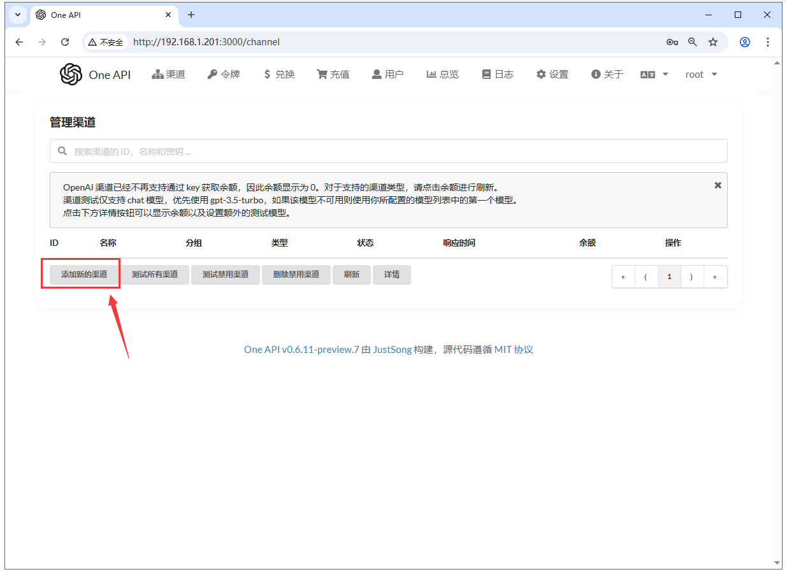Click the 测试所有渠道 button
The width and height of the screenshot is (787, 574).
(x=155, y=275)
